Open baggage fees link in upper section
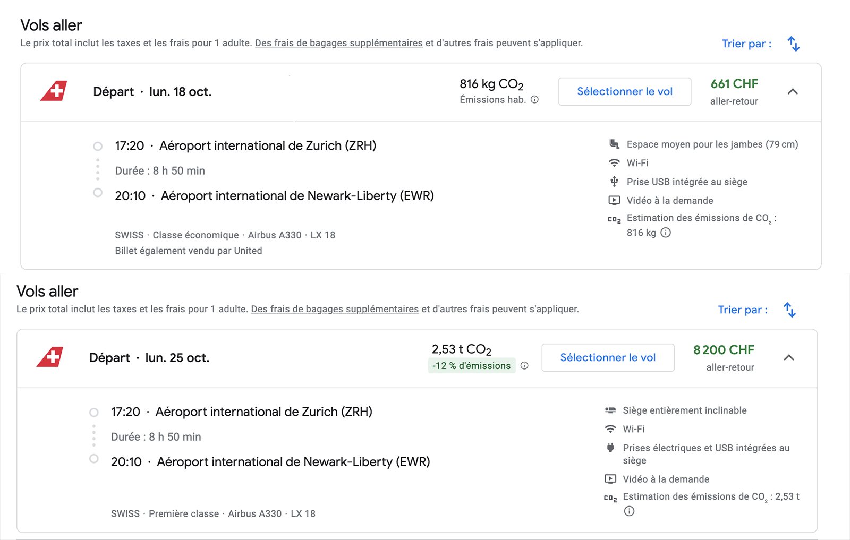 pos(339,43)
